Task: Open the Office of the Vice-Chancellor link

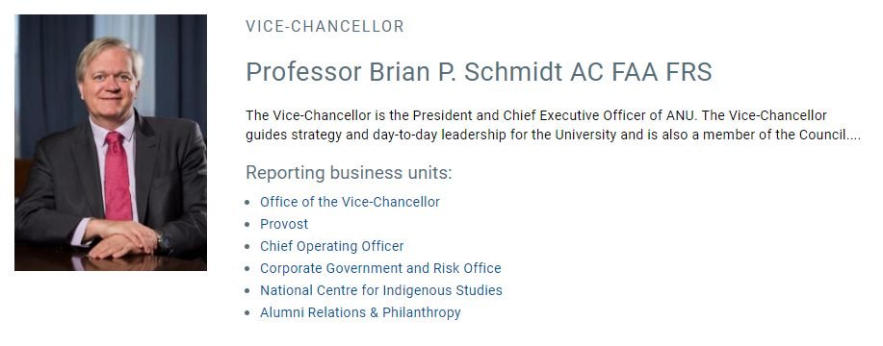Action: tap(350, 202)
